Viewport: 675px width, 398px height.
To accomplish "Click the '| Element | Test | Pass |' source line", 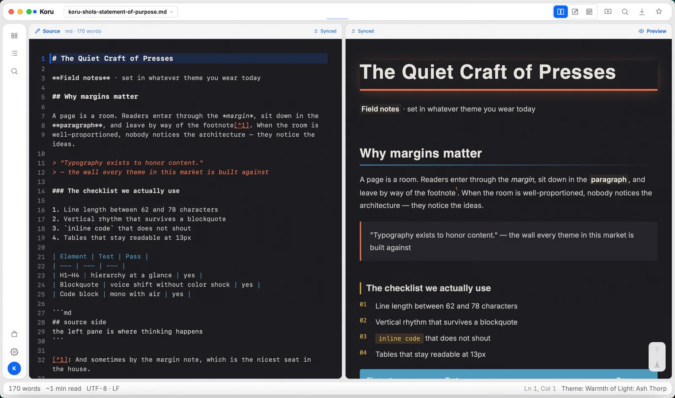I will [100, 257].
